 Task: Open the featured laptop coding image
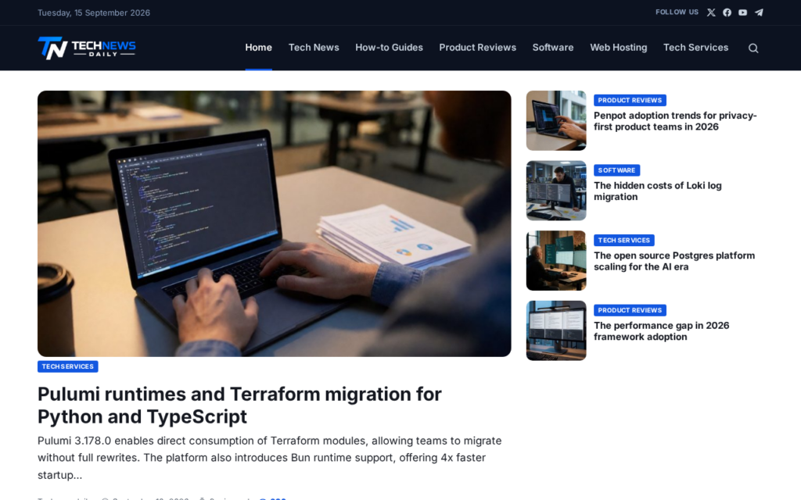(275, 223)
